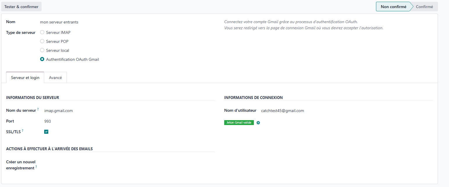This screenshot has height=187, width=449.
Task: Click the Nom d'utilisateur label
Action: point(240,110)
